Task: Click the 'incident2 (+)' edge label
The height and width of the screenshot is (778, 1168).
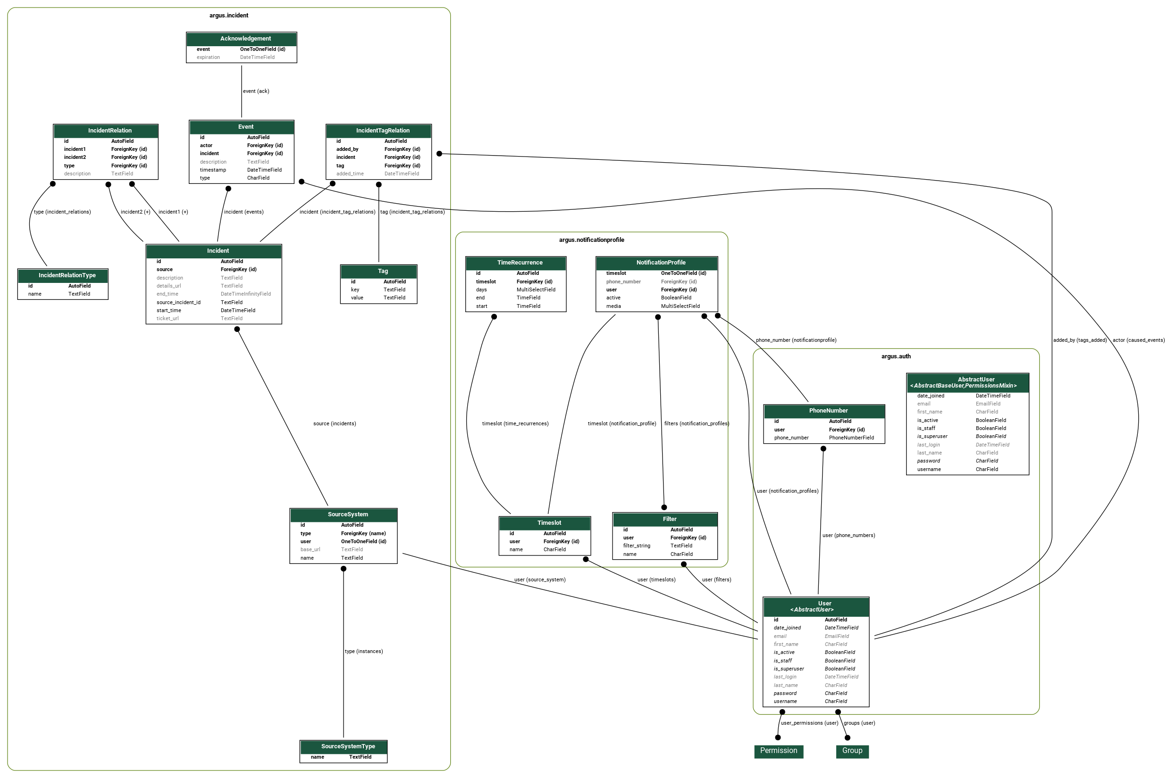Action: tap(135, 212)
